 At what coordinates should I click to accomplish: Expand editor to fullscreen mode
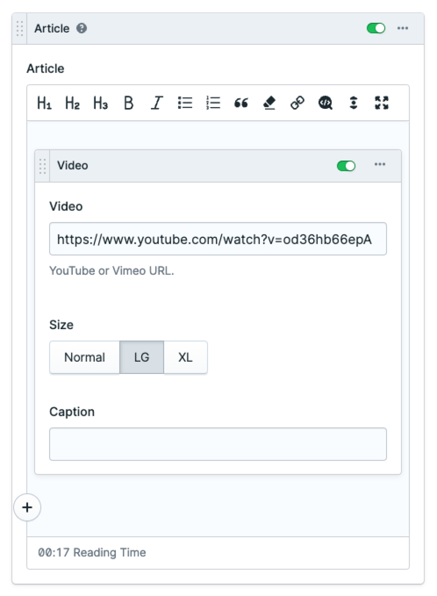coord(382,102)
